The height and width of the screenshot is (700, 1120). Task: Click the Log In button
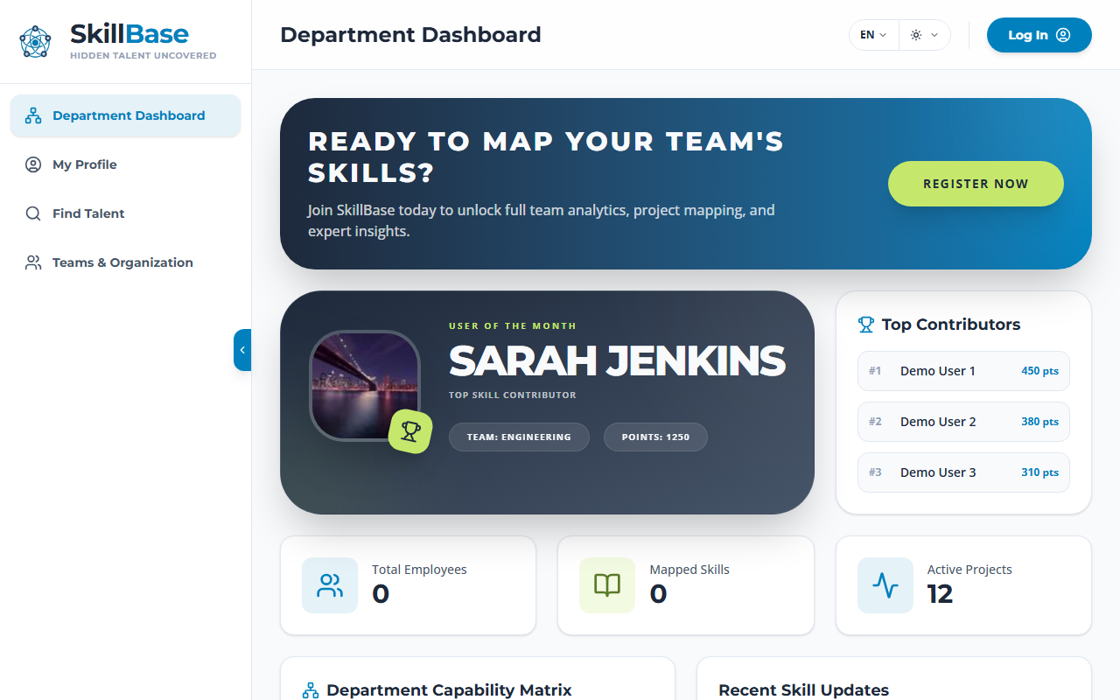[x=1039, y=35]
